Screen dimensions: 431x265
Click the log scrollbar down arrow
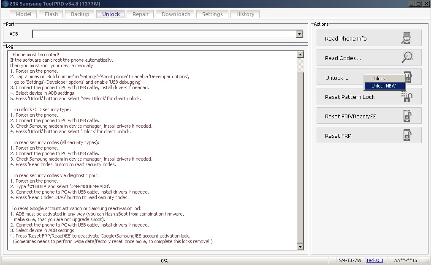tap(301, 246)
